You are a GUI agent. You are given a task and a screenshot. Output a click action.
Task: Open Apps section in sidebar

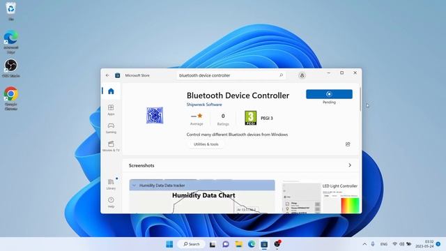click(x=111, y=109)
